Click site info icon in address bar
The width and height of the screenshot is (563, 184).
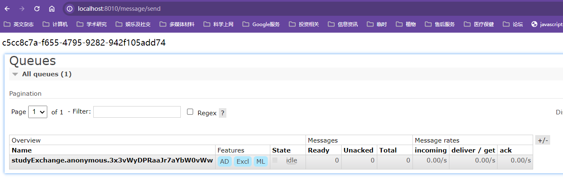70,9
